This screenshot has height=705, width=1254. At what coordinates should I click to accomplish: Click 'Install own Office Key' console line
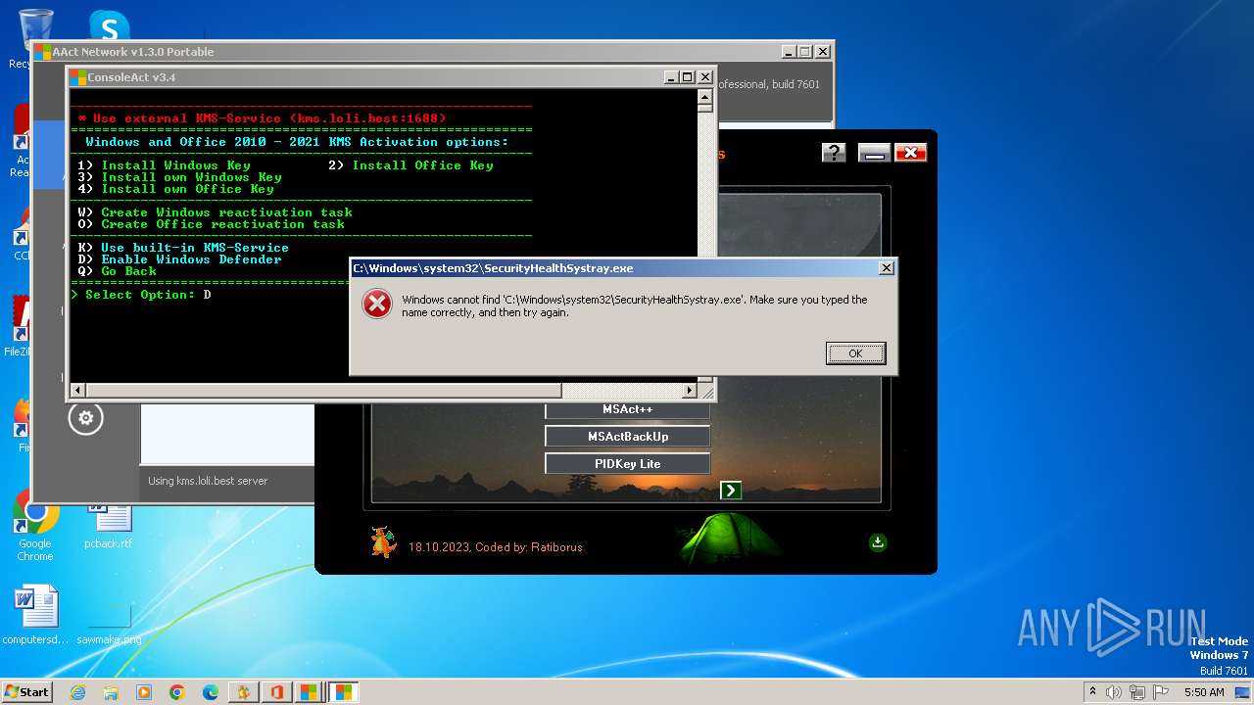176,189
